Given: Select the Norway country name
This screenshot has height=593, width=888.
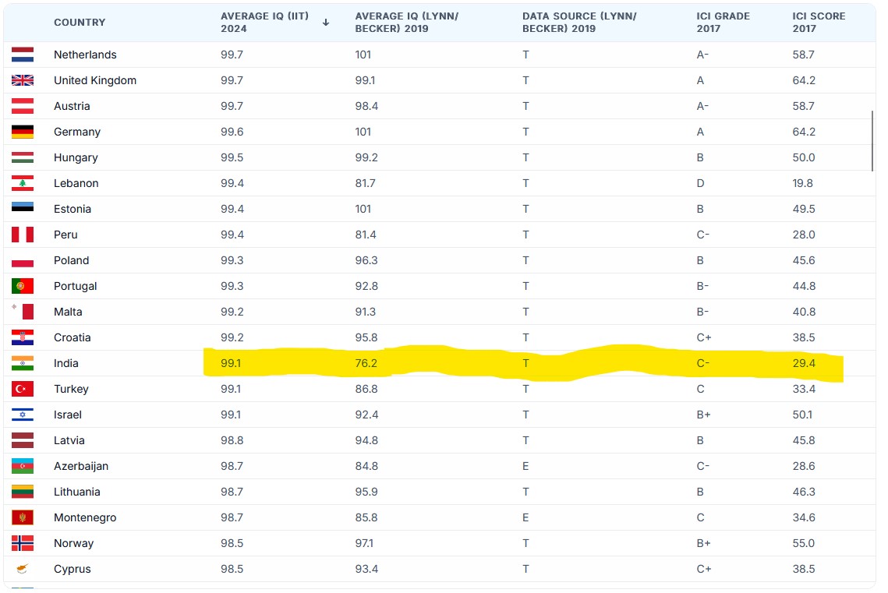Looking at the screenshot, I should click(x=73, y=543).
